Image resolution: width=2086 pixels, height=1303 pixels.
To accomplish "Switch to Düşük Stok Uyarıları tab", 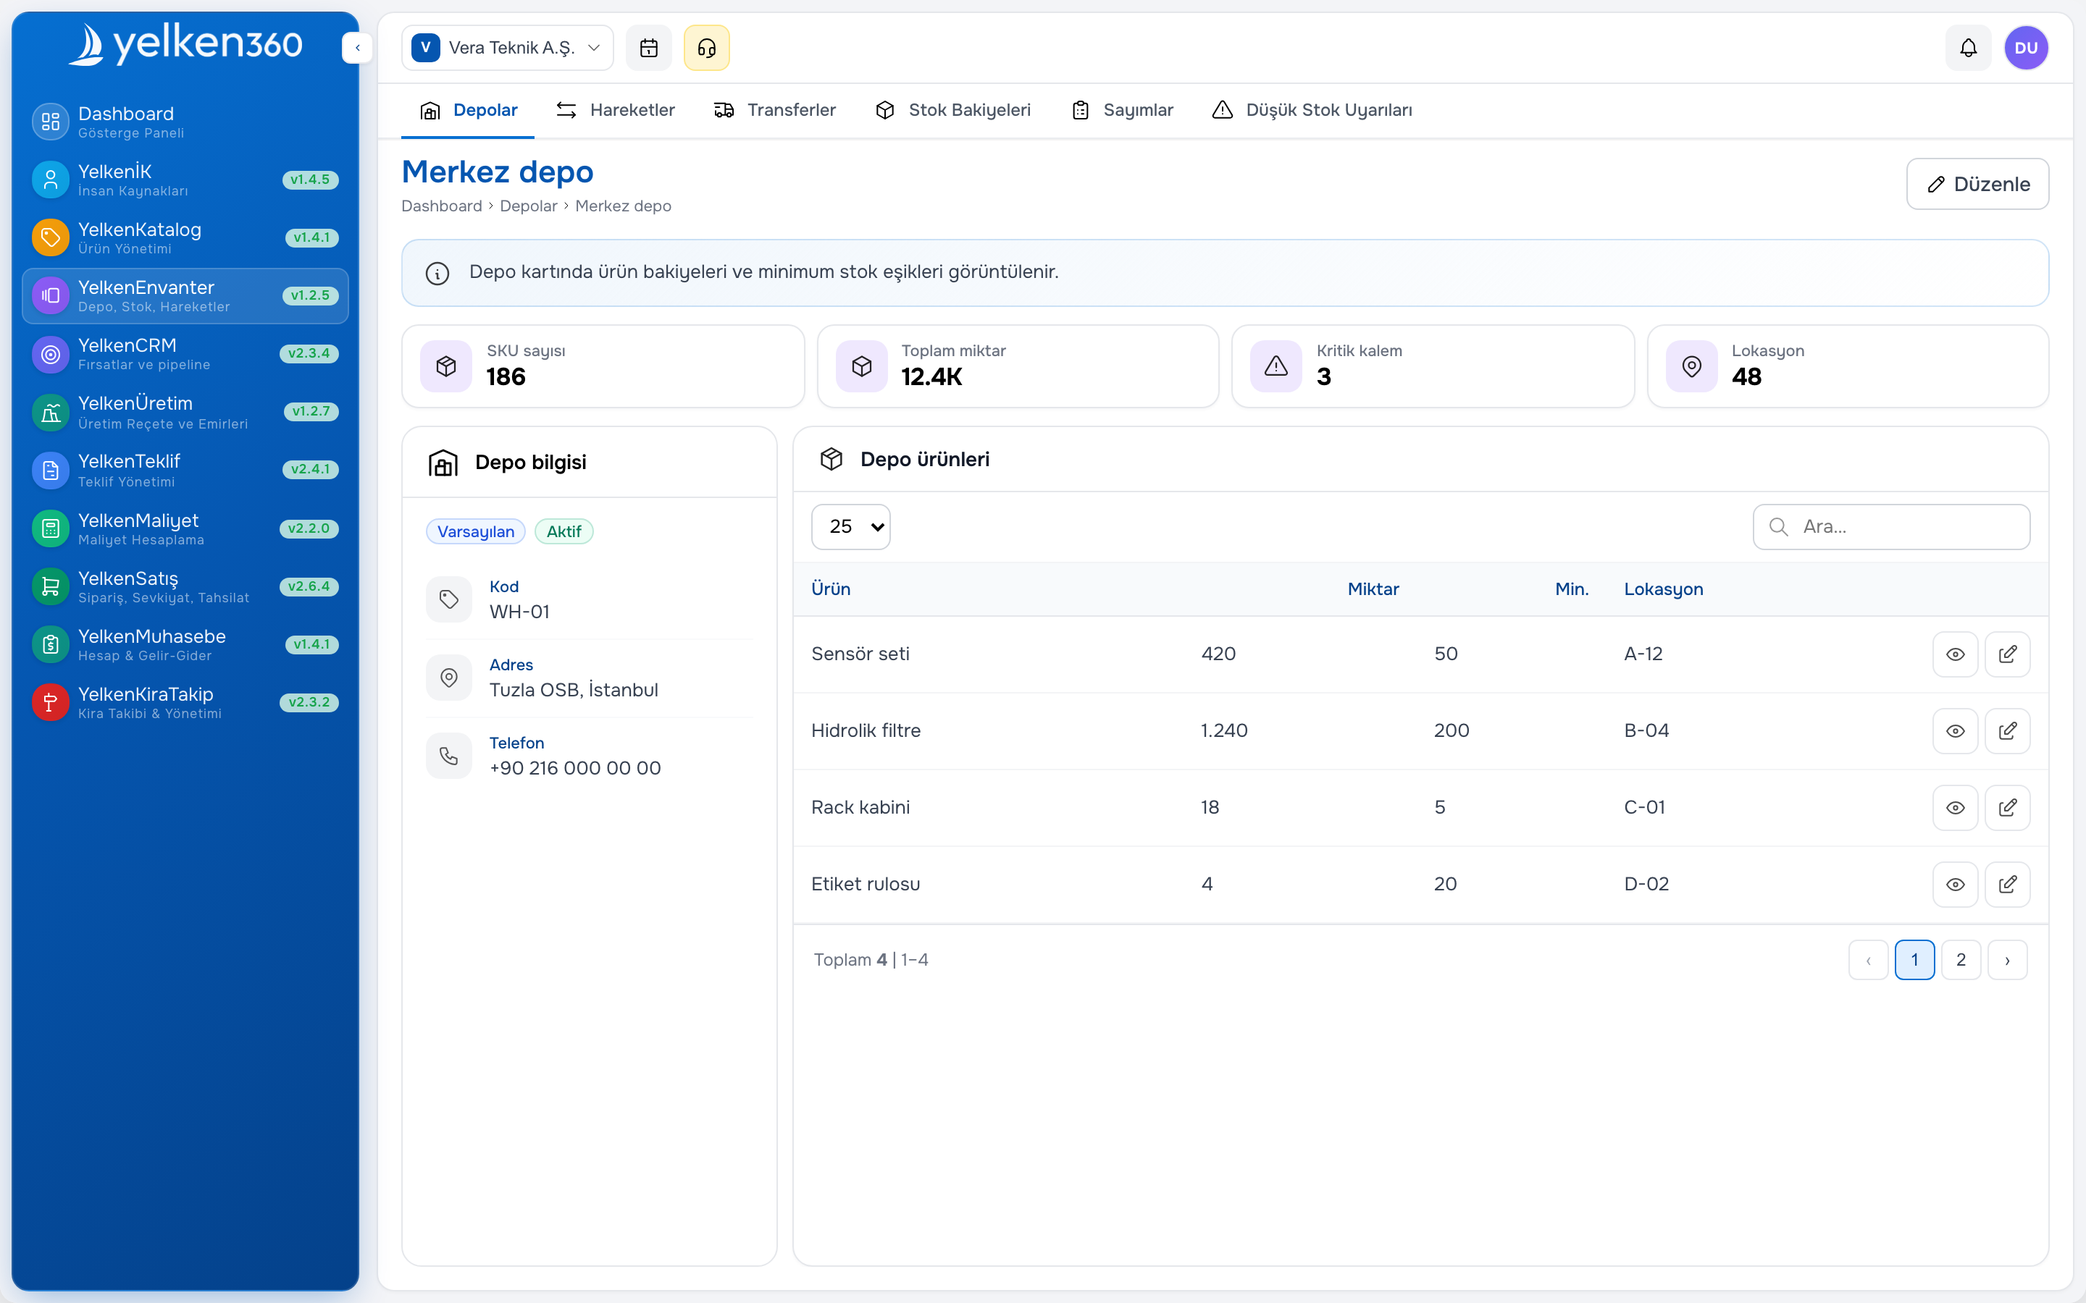I will coord(1312,110).
